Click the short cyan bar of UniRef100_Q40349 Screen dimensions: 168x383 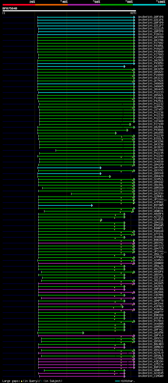coord(69,168)
